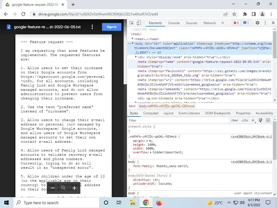
Task: Open the Chrome profile avatar
Action: [x=262, y=14]
